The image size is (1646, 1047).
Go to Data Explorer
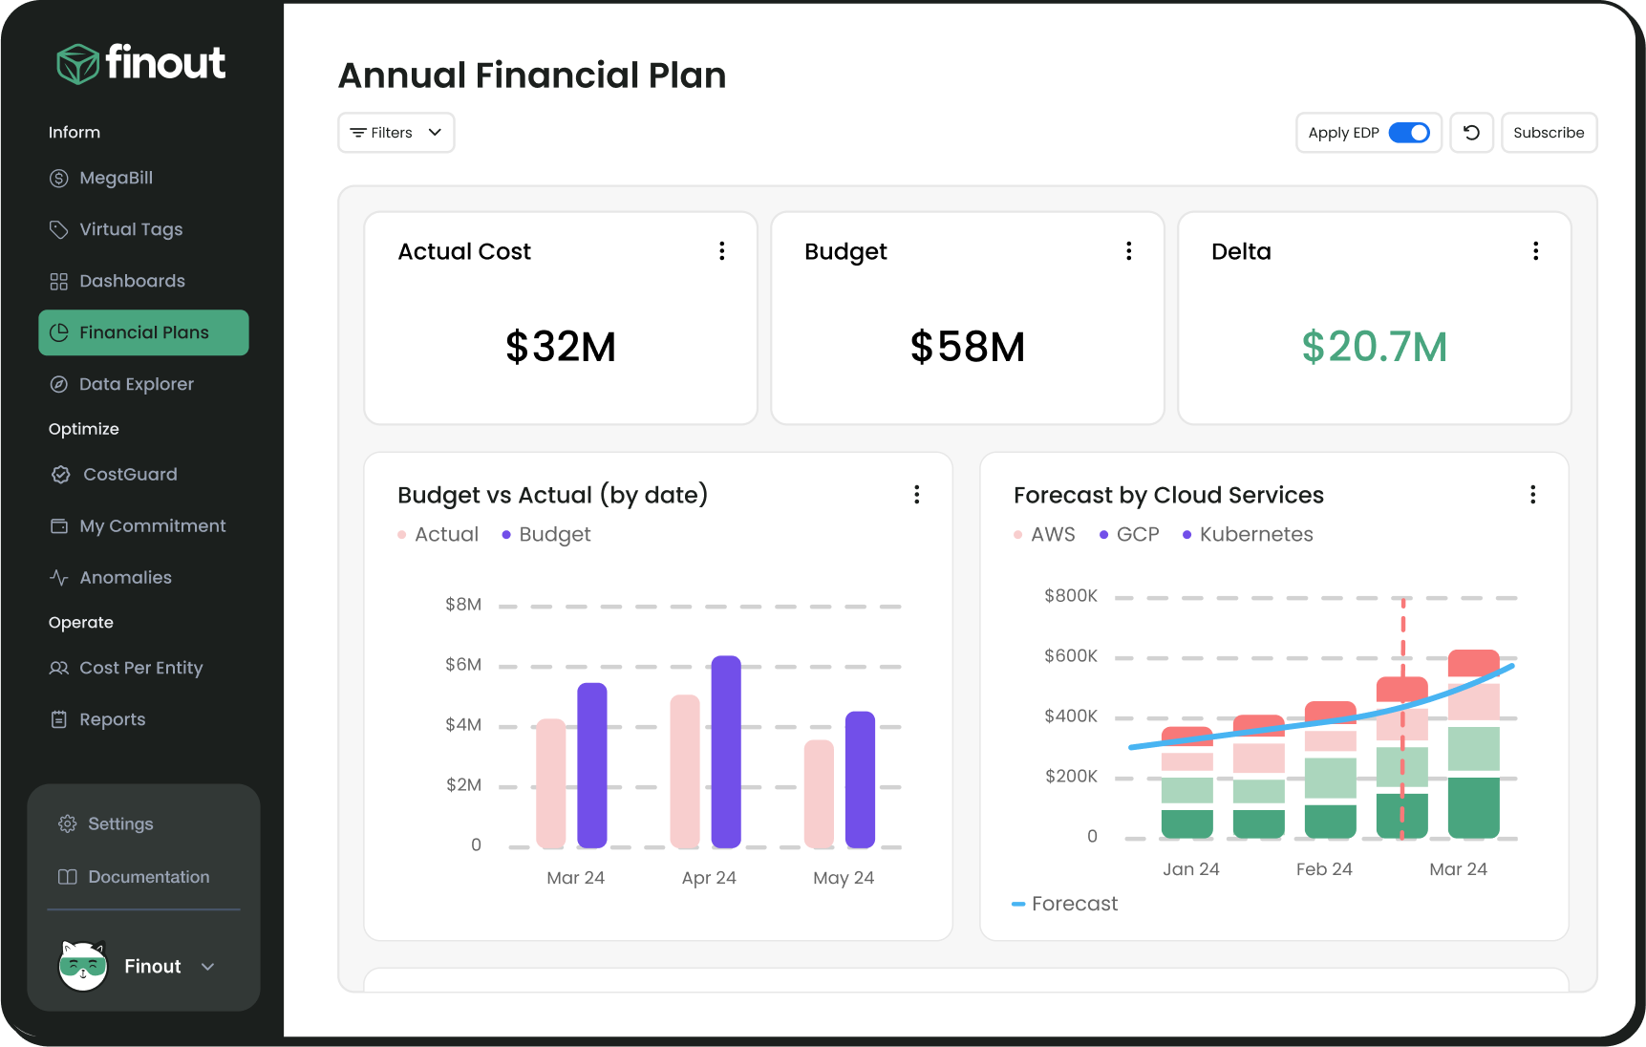click(135, 384)
